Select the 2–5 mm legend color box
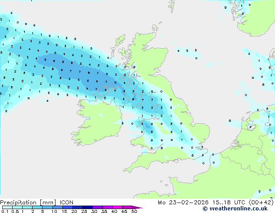The height and width of the screenshot is (213, 275). pyautogui.click(x=37, y=207)
